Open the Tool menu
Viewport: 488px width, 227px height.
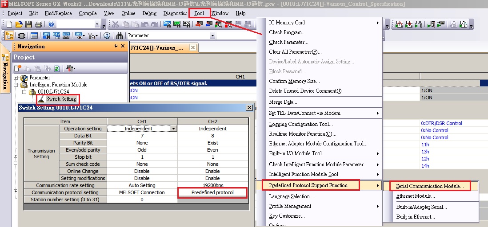click(199, 13)
